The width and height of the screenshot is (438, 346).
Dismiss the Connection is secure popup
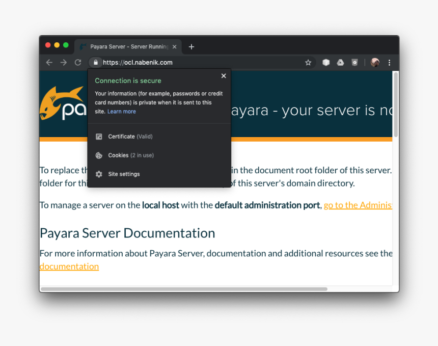tap(223, 75)
